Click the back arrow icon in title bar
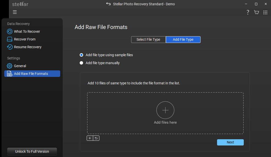Viewport: 271px width, 157px height. pyautogui.click(x=108, y=4)
